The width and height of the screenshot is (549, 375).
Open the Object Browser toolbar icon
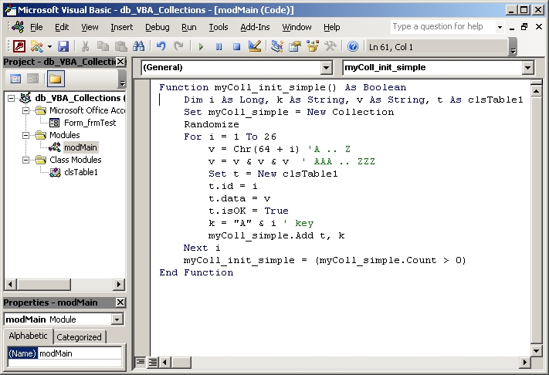coord(313,46)
